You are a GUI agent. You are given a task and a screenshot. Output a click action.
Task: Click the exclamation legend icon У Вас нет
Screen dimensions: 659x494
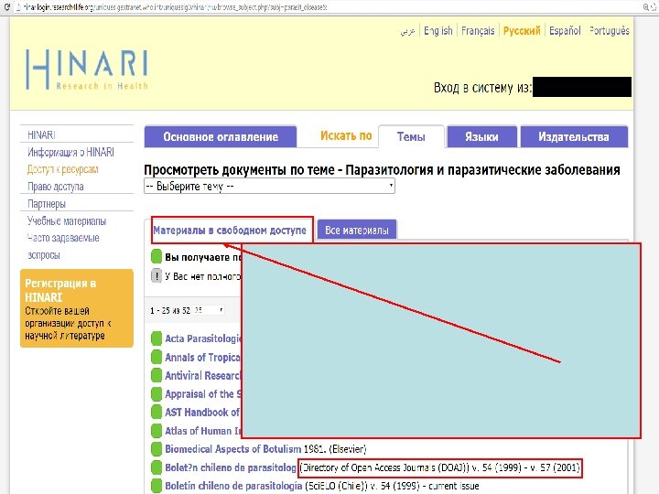coord(157,276)
